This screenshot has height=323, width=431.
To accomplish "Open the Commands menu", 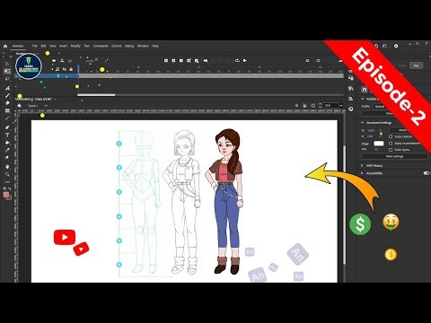I will tap(101, 46).
